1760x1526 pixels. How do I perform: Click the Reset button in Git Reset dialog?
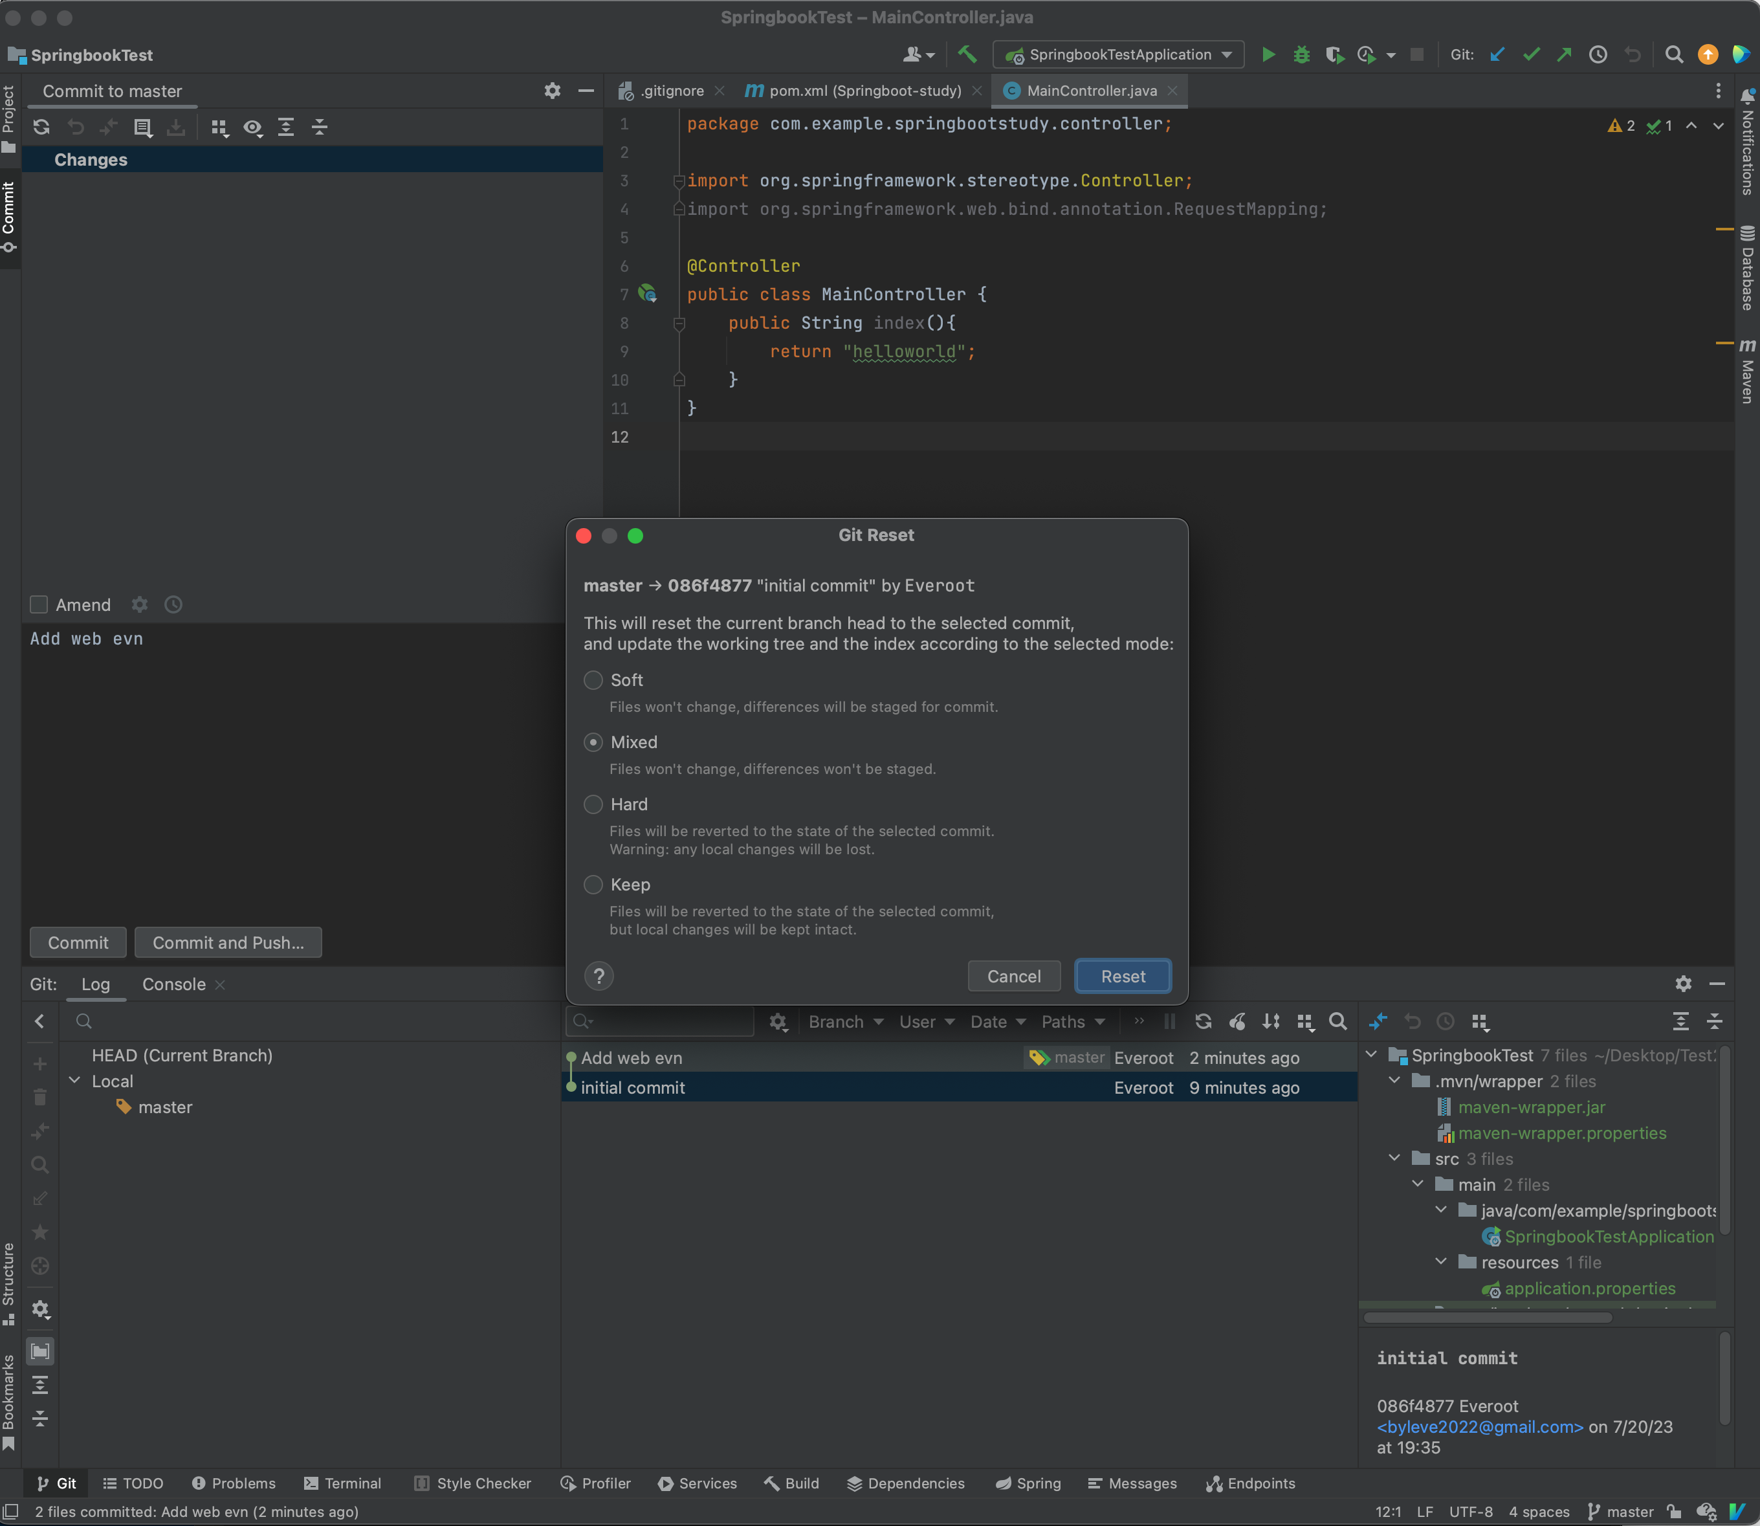coord(1122,976)
